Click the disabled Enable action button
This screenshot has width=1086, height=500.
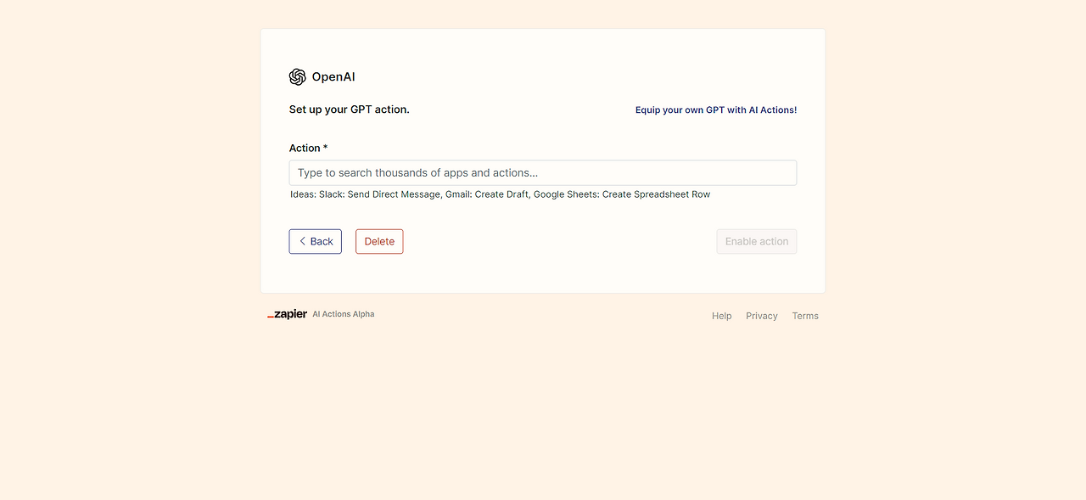coord(756,241)
